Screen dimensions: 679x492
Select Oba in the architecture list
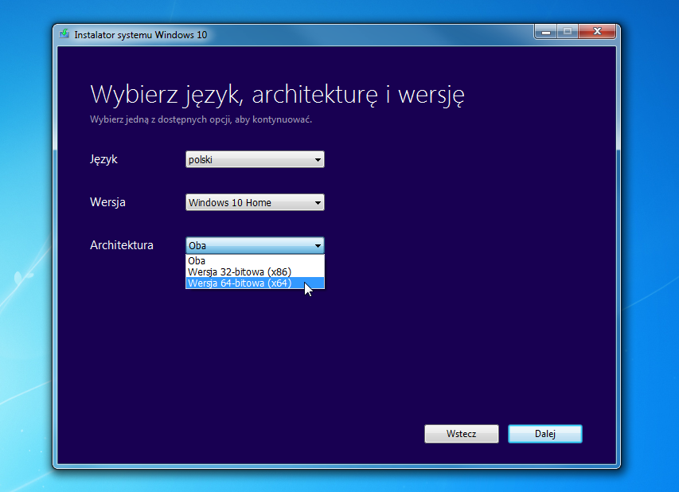pos(255,260)
